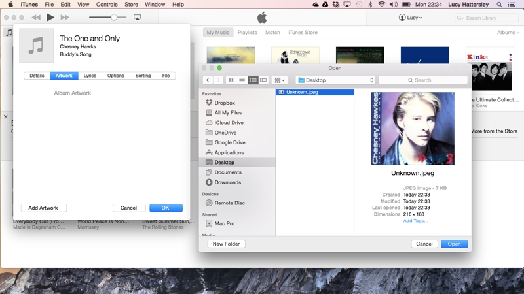Go forward in the Open dialog
Viewport: 524px width, 294px height.
pyautogui.click(x=218, y=80)
